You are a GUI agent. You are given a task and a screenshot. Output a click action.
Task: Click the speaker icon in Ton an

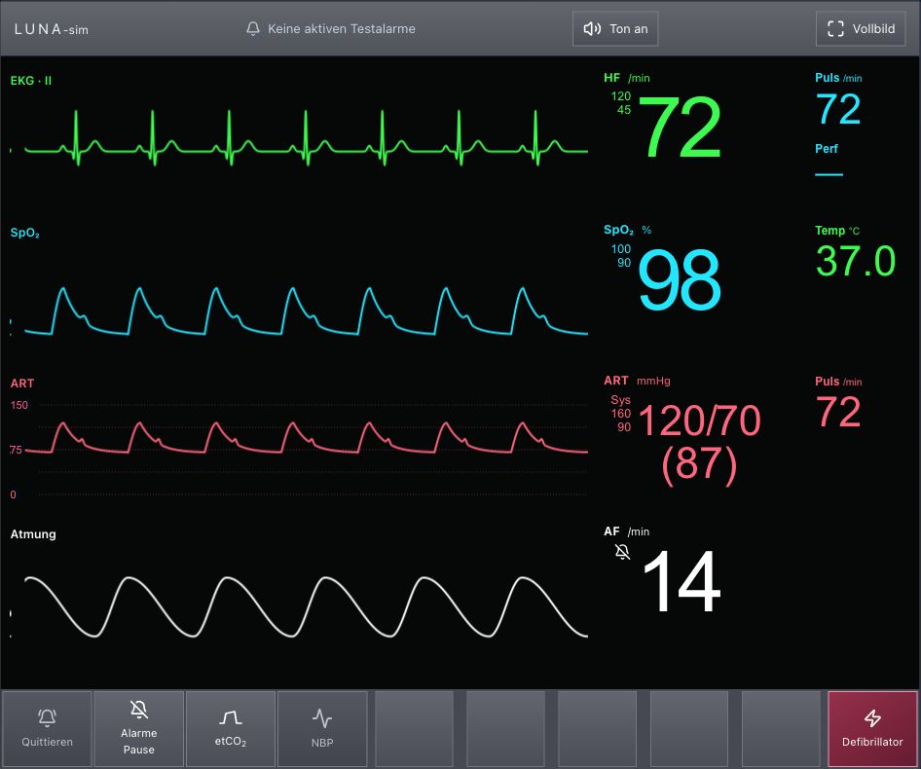click(x=592, y=29)
